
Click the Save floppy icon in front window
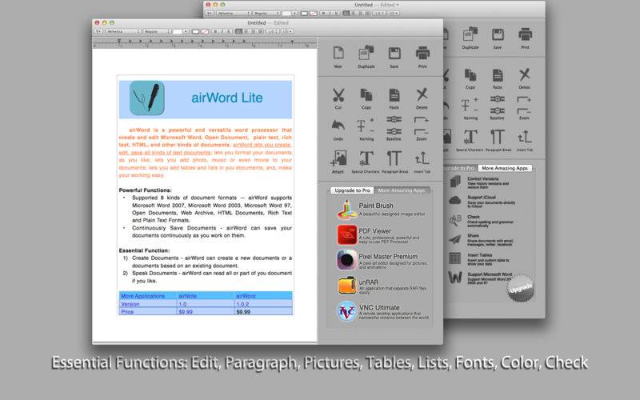pos(394,54)
